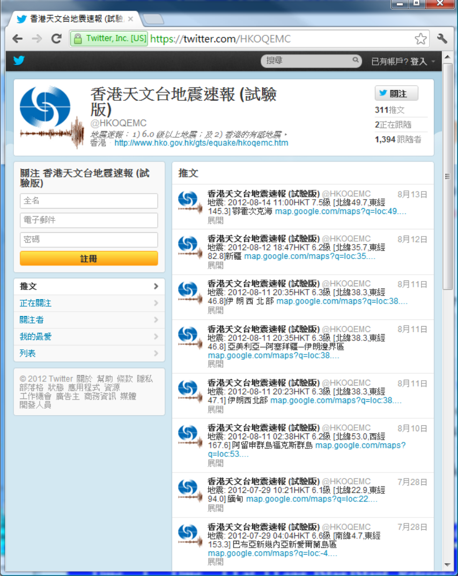Image resolution: width=458 pixels, height=576 pixels.
Task: Click the chevron on the 正在關注 row
Action: pyautogui.click(x=156, y=303)
